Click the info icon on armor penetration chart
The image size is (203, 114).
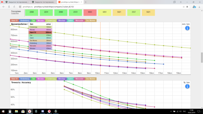pyautogui.click(x=187, y=28)
